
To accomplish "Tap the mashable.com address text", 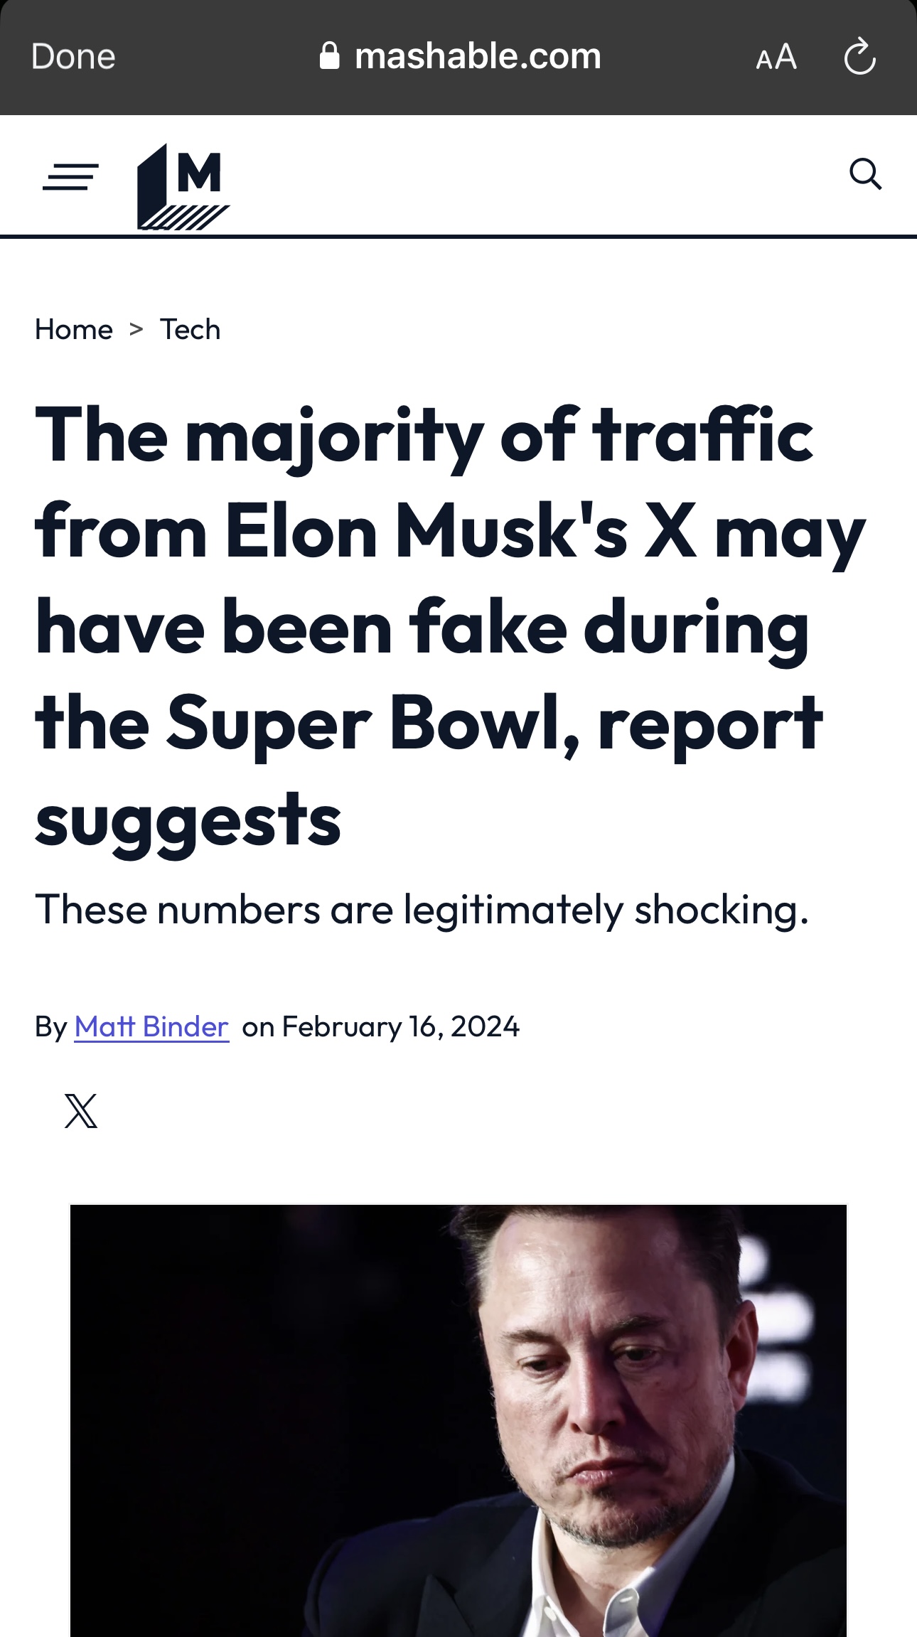I will (478, 56).
